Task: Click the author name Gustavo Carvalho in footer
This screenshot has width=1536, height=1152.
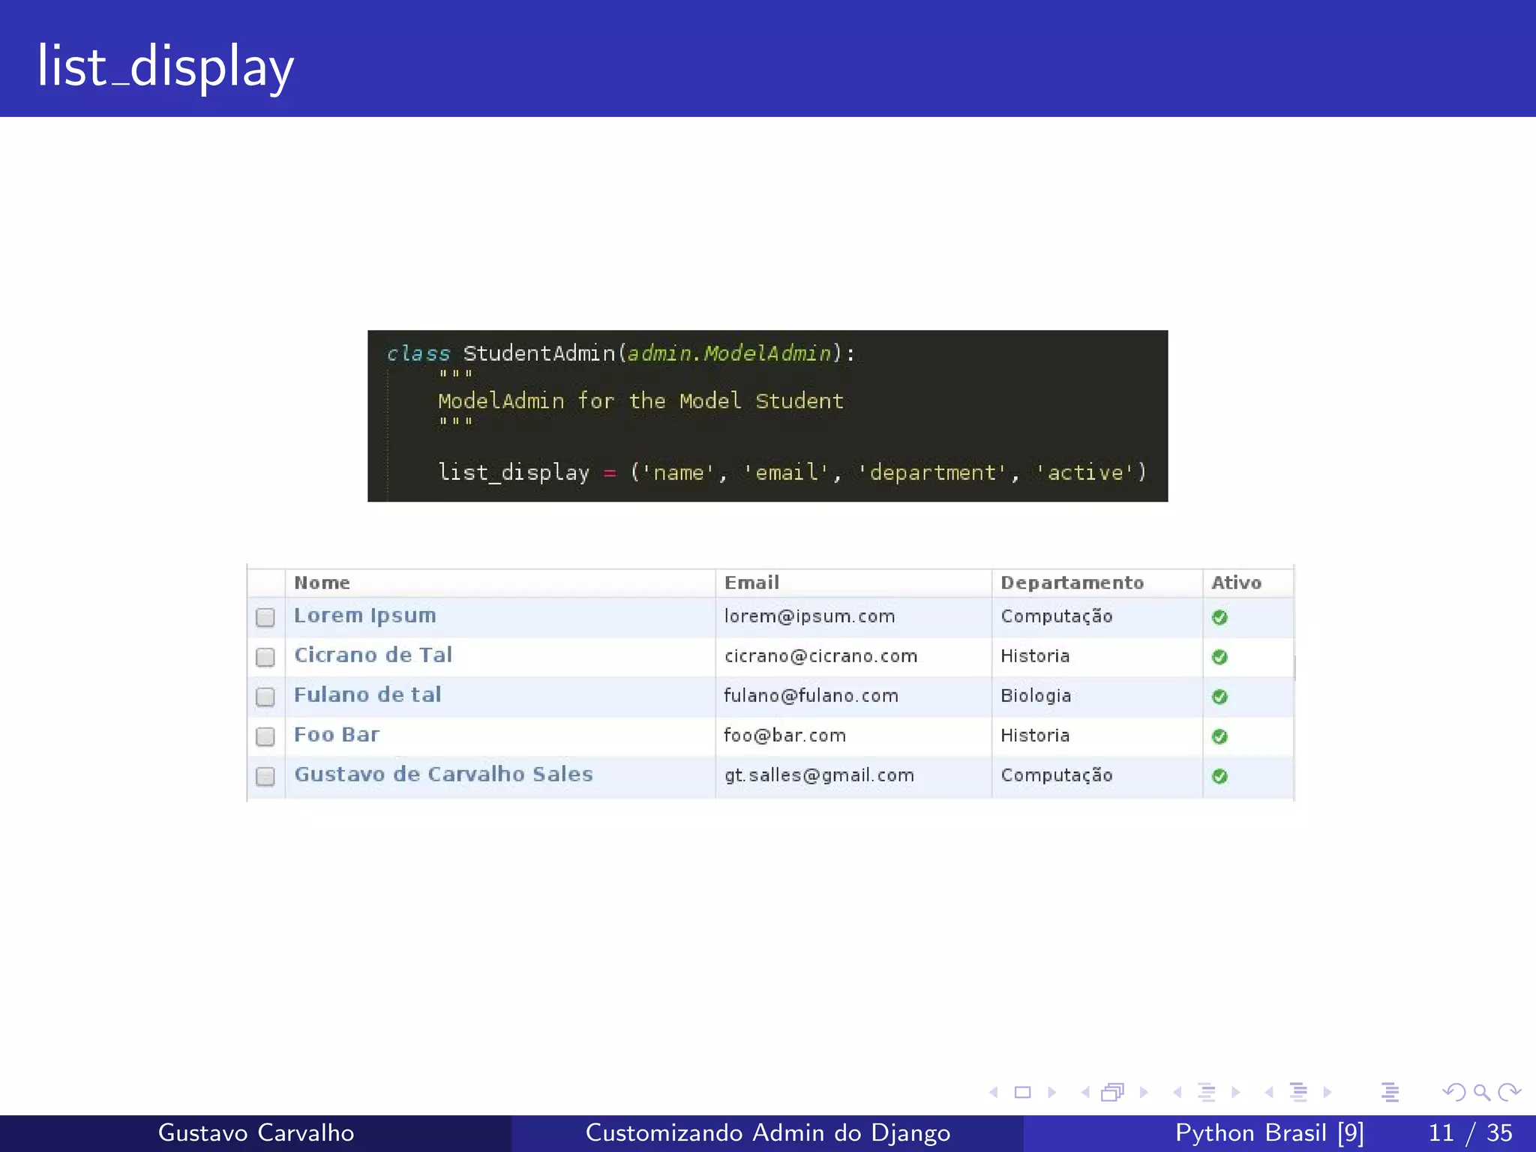Action: [256, 1132]
